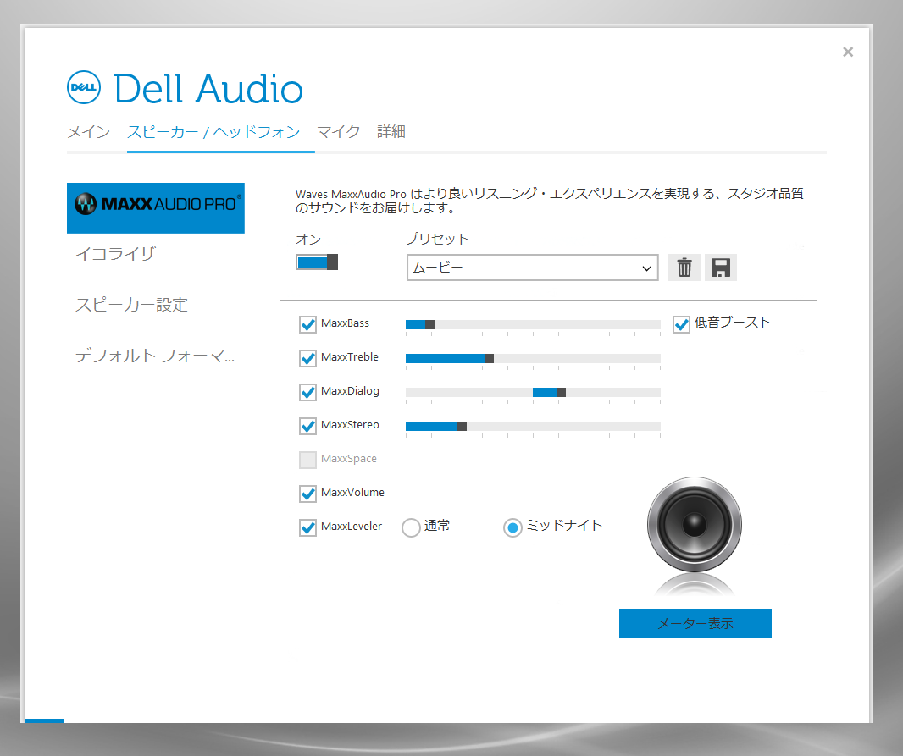903x756 pixels.
Task: Open the スピーカー設定 section
Action: point(131,305)
